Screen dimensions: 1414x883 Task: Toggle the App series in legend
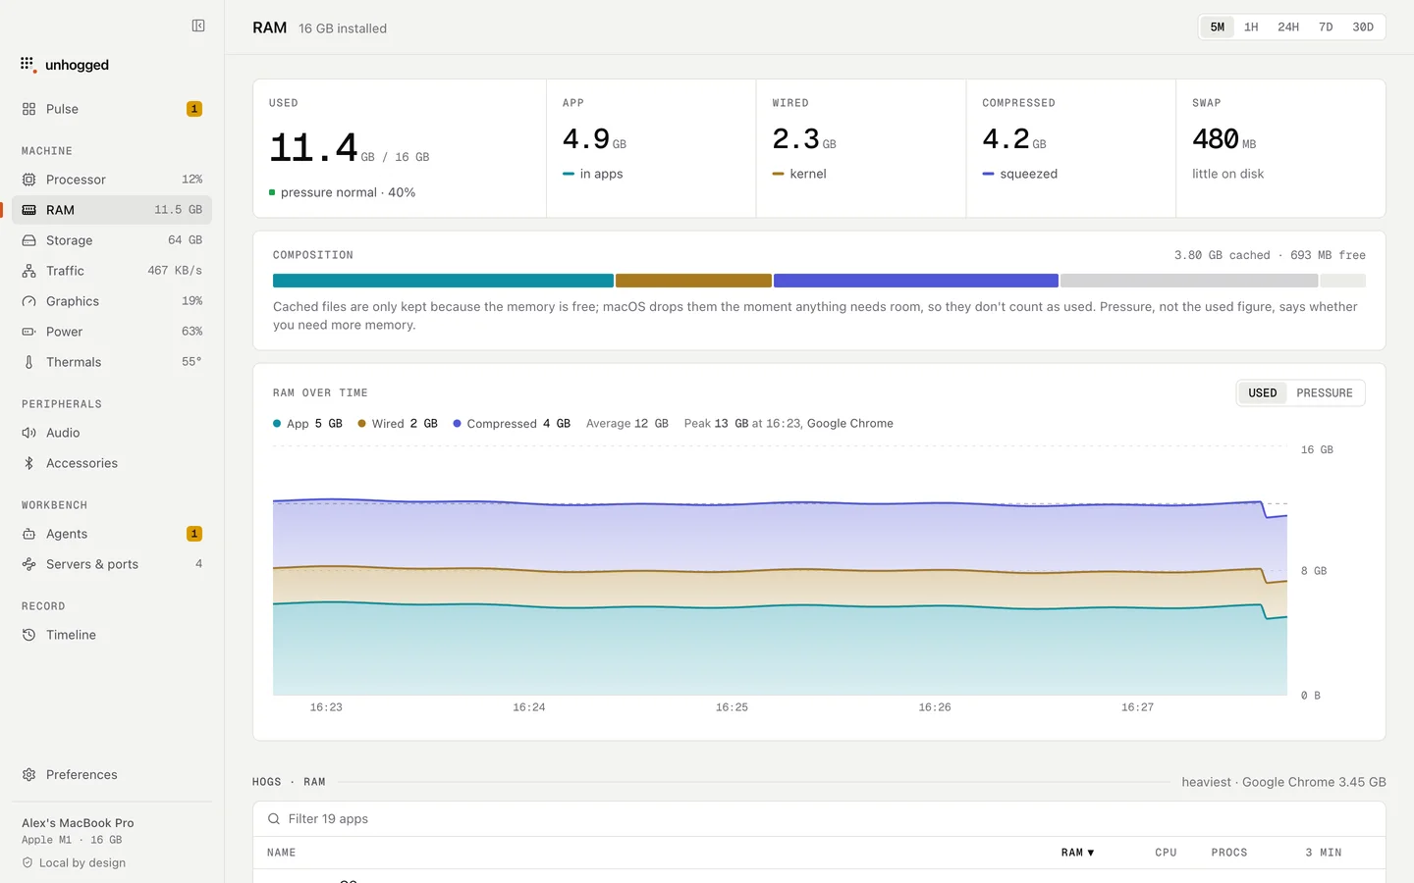click(x=307, y=424)
